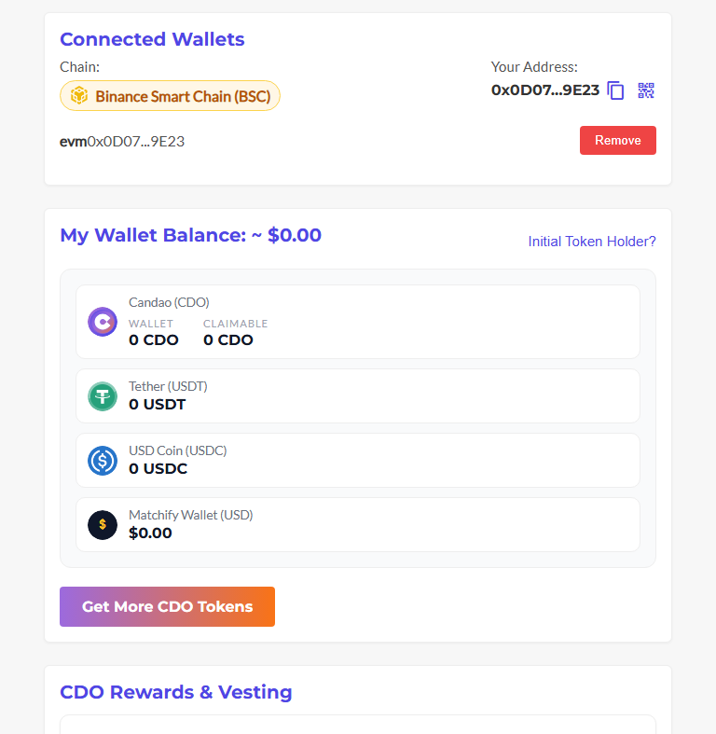This screenshot has width=716, height=734.
Task: Click the My Wallet Balance heading
Action: pos(190,235)
